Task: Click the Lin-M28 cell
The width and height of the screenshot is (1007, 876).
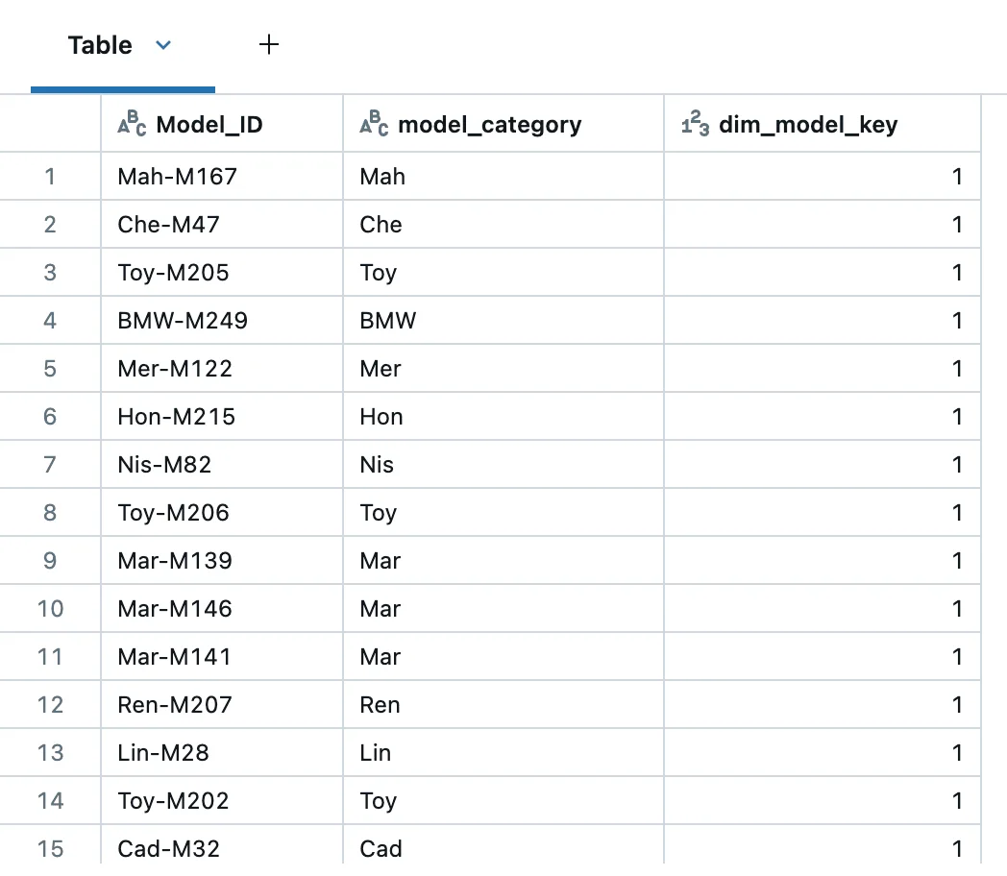Action: coord(163,753)
